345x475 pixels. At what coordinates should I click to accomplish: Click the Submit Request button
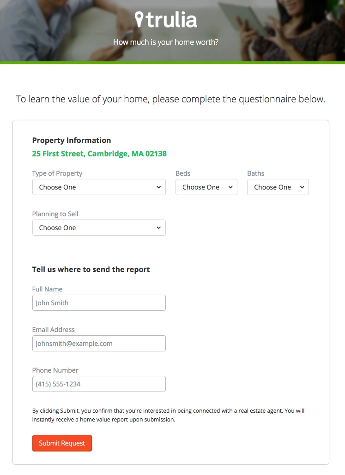click(x=62, y=443)
